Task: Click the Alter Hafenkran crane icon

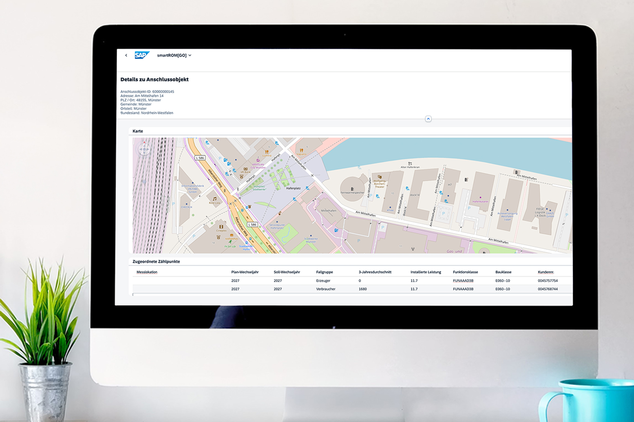Action: tap(410, 164)
